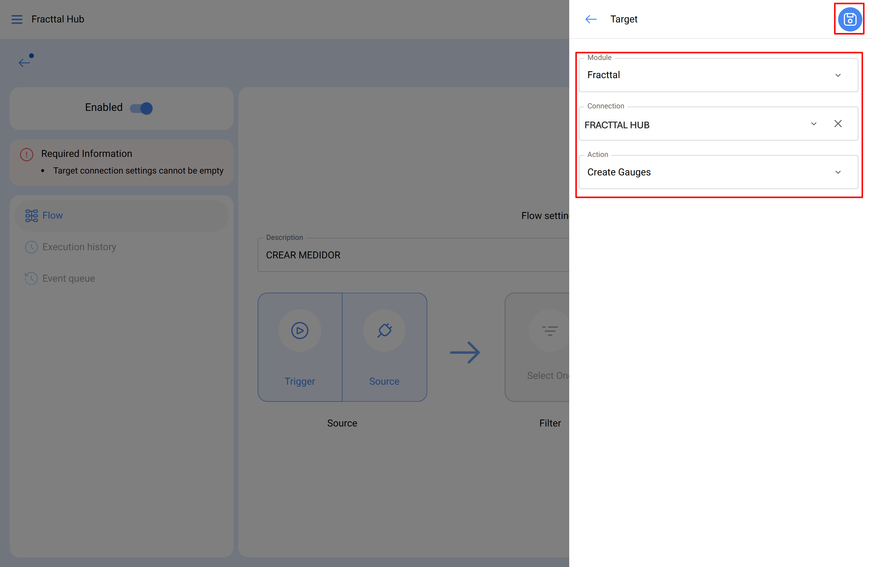Click the back arrow next to Target

pyautogui.click(x=591, y=19)
